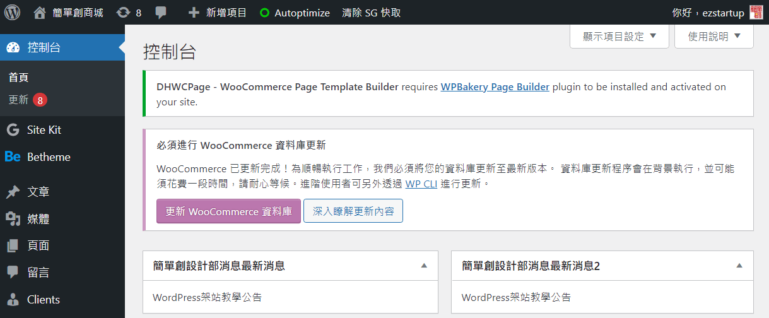The height and width of the screenshot is (318, 769).
Task: Click the red 8 updates badge
Action: (40, 100)
